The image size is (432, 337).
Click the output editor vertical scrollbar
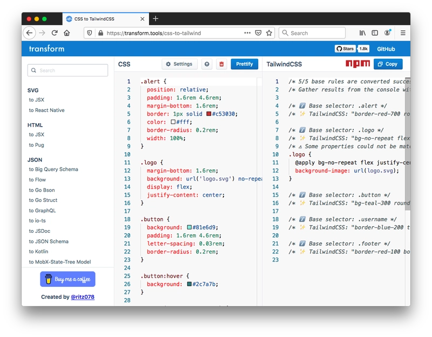(x=408, y=144)
